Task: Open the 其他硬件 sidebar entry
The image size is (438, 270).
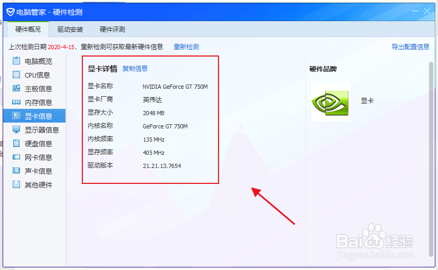Action: point(34,184)
